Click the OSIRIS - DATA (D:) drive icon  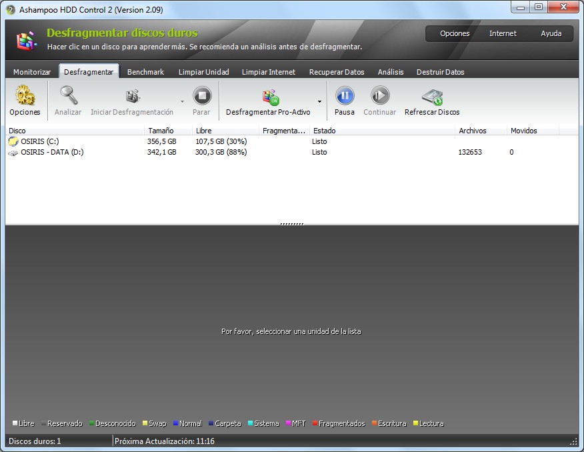click(x=13, y=153)
